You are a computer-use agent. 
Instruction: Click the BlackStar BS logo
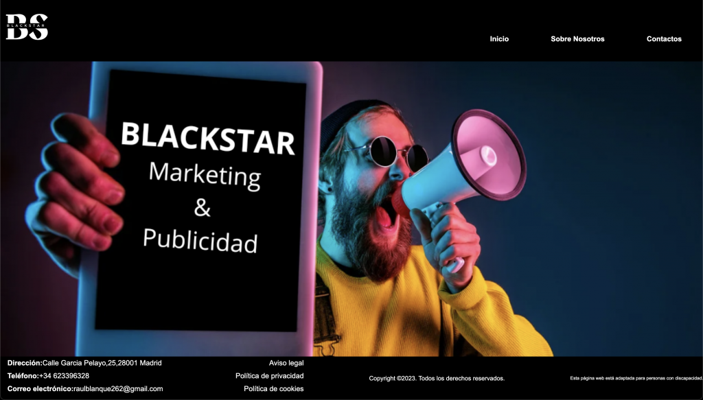pos(27,27)
